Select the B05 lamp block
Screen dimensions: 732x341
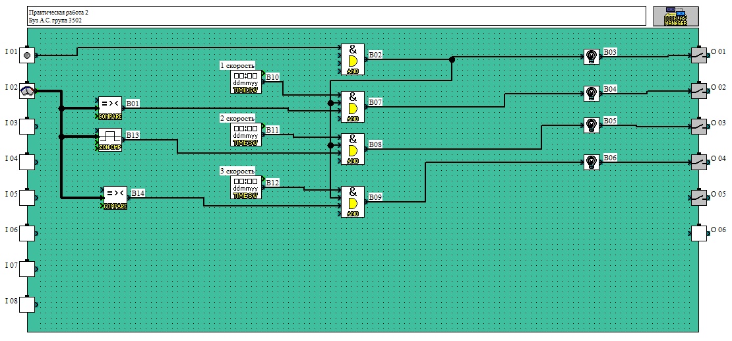pos(592,125)
